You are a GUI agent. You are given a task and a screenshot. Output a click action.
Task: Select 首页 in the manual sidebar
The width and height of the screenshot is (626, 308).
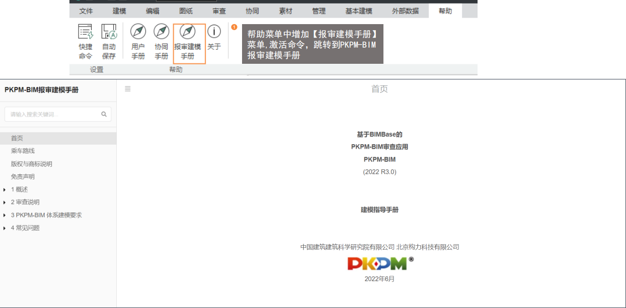pos(58,138)
